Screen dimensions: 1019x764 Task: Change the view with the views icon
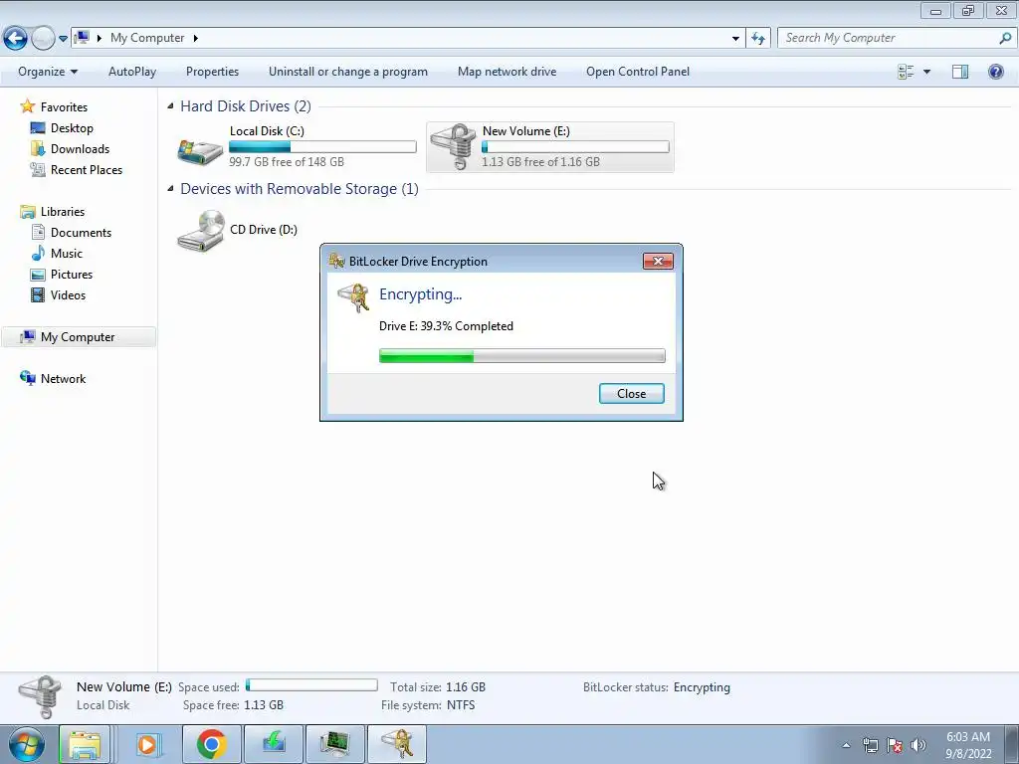(x=906, y=72)
